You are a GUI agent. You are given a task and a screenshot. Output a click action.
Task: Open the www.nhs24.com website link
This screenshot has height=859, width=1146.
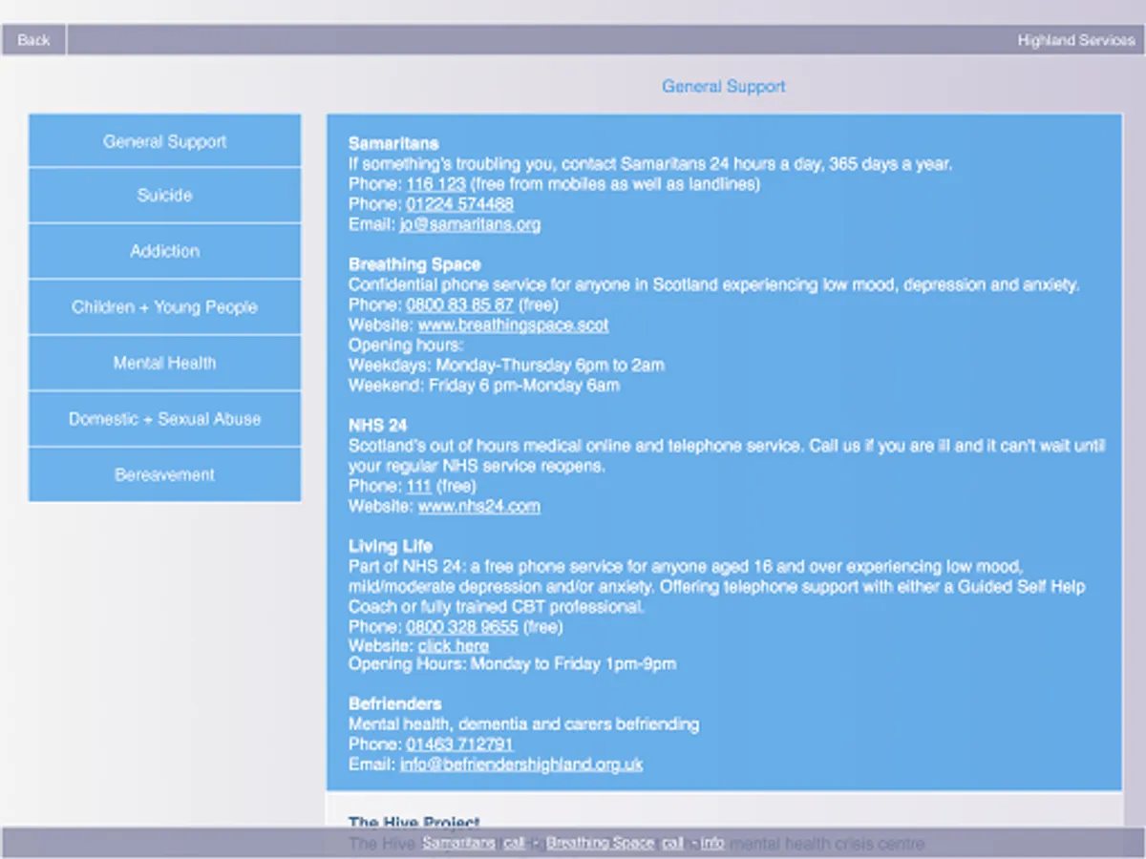click(478, 507)
